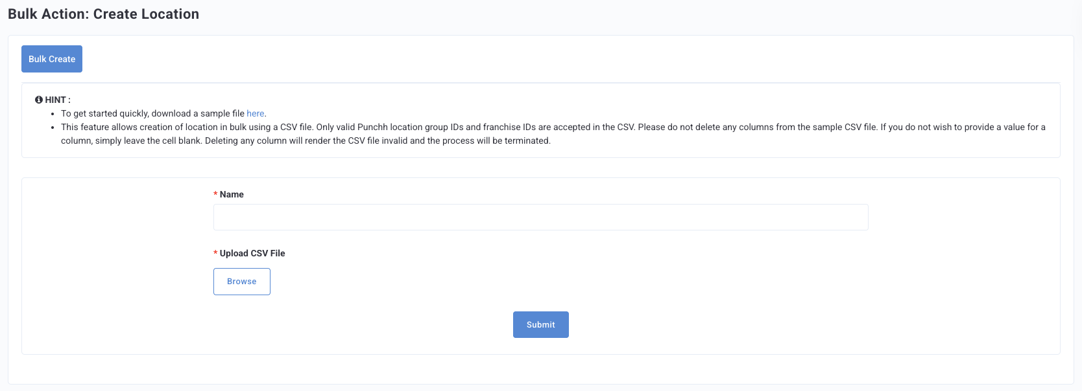The width and height of the screenshot is (1082, 391).
Task: Click the word "Punchh" in the hint text
Action: click(x=372, y=127)
